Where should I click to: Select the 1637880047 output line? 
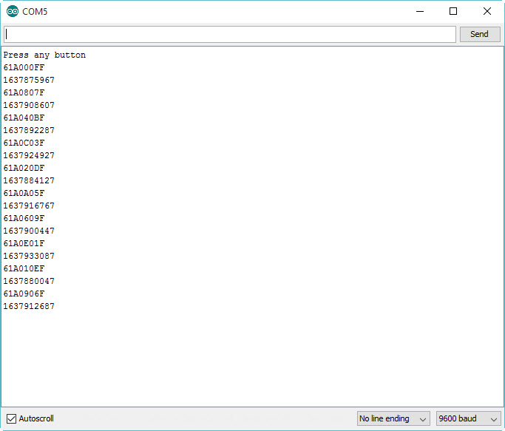point(29,281)
